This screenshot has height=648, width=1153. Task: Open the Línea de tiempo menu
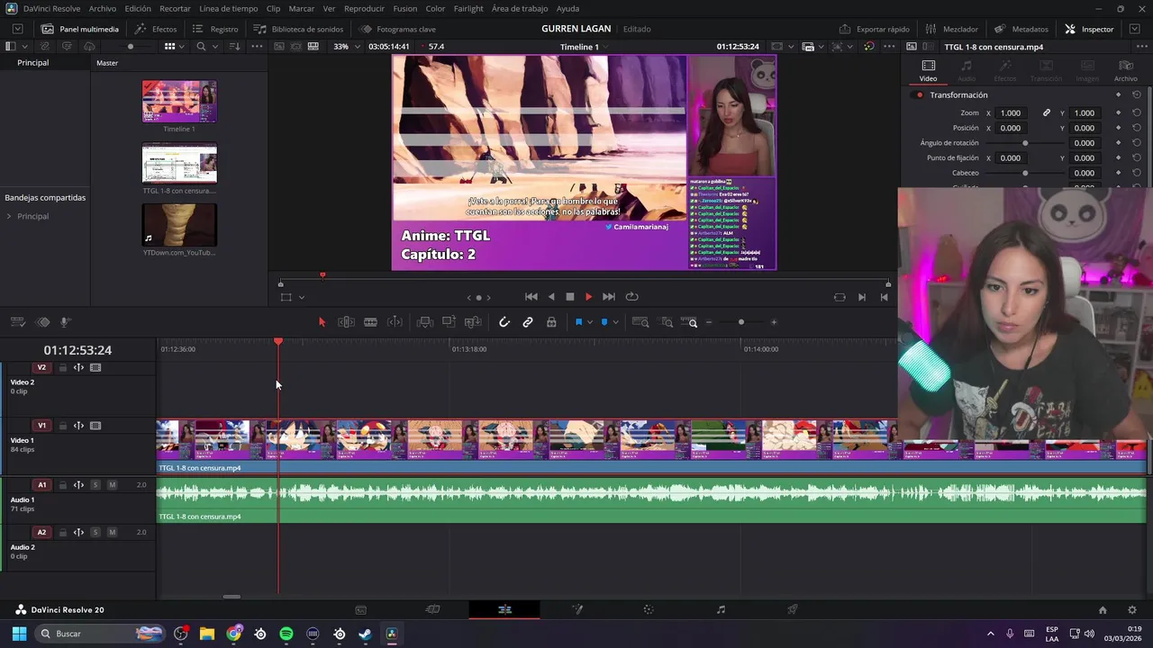(228, 8)
